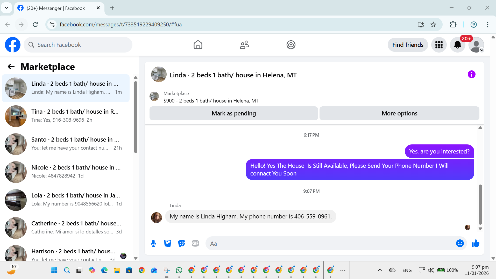This screenshot has width=496, height=279.
Task: Click the conversation list scrollbar up arrow
Action: 135,77
